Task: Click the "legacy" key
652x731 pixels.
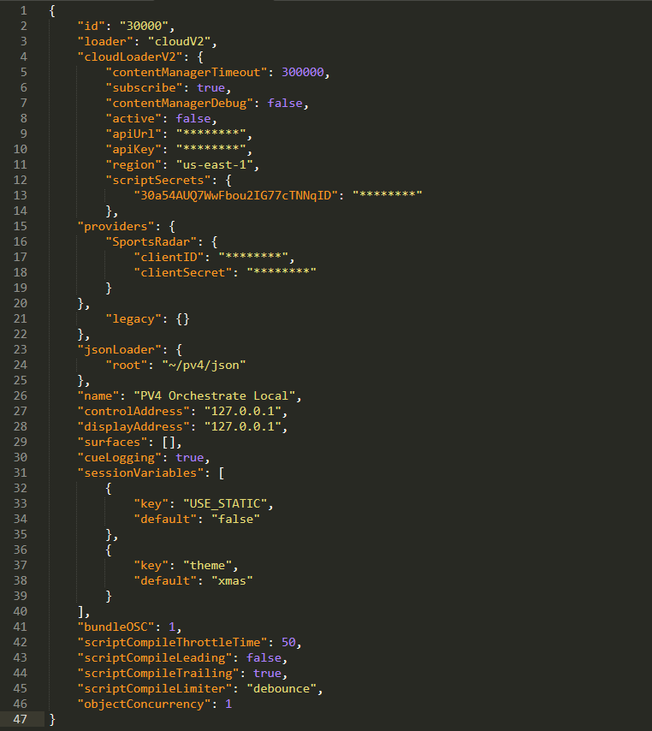Action: point(133,318)
